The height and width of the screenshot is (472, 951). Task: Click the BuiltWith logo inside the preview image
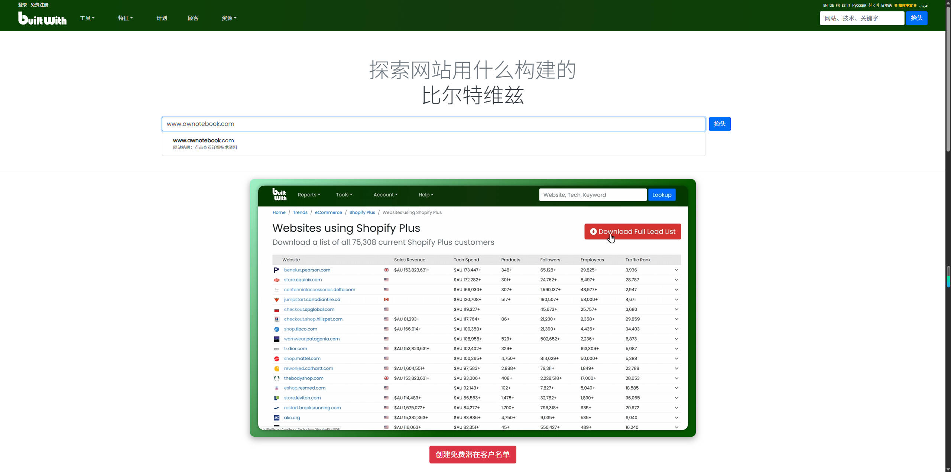pyautogui.click(x=279, y=194)
